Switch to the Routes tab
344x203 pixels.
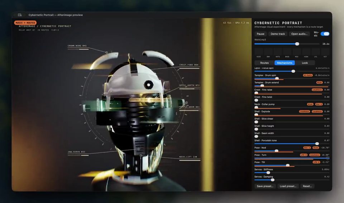264,63
